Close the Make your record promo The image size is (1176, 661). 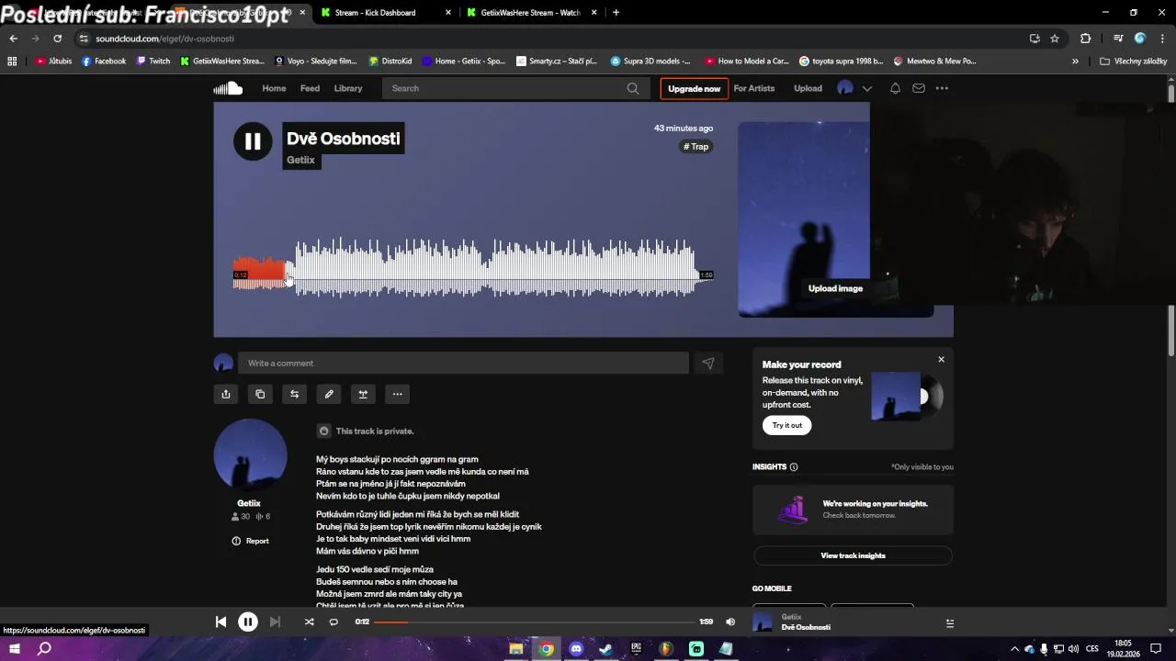coord(941,359)
